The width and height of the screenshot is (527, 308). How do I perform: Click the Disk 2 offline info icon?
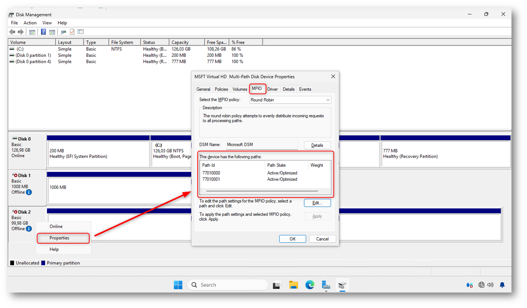(x=29, y=229)
